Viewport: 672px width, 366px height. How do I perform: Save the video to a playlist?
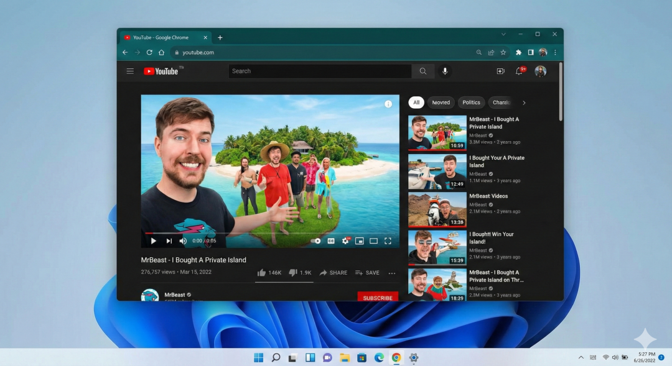367,273
